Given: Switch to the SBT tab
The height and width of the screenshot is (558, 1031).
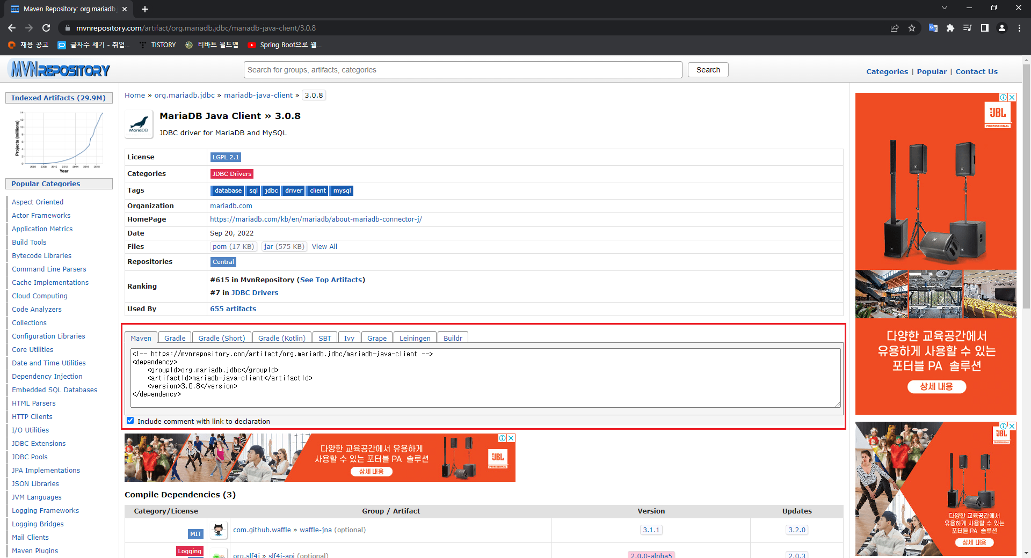Looking at the screenshot, I should [325, 338].
